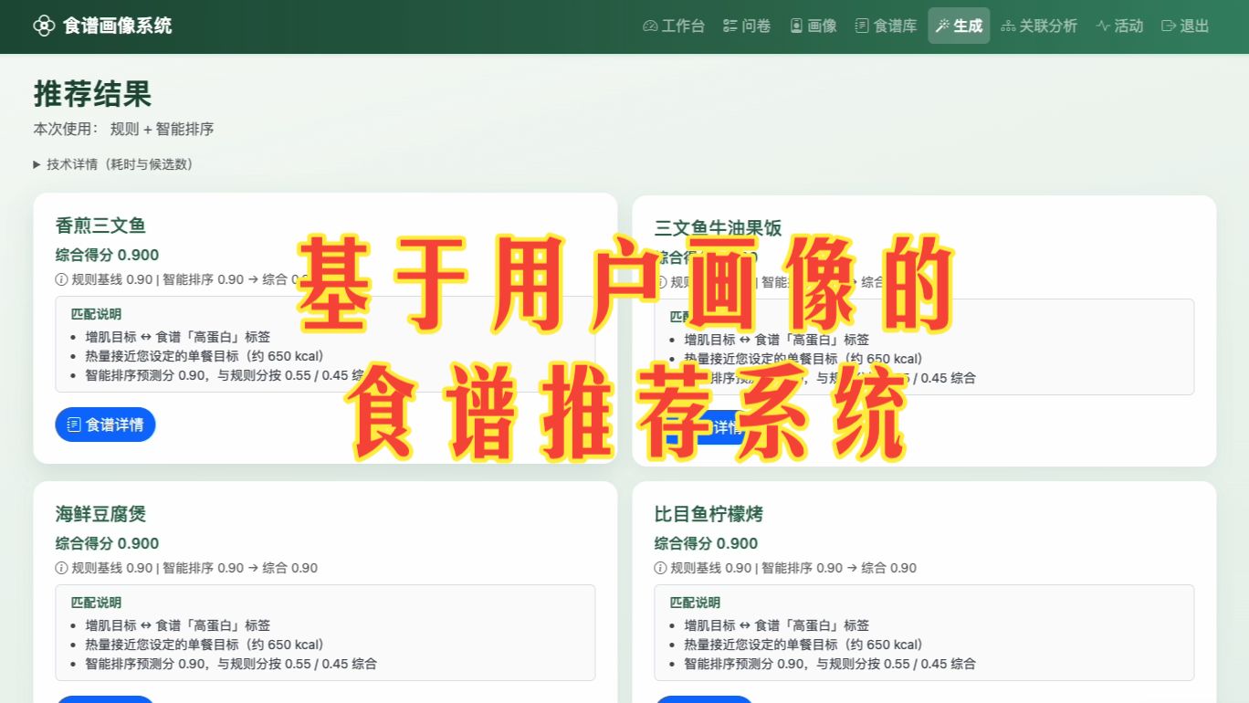Click info icon in 比目鱼柠檬烤 card
The image size is (1249, 703).
click(661, 568)
